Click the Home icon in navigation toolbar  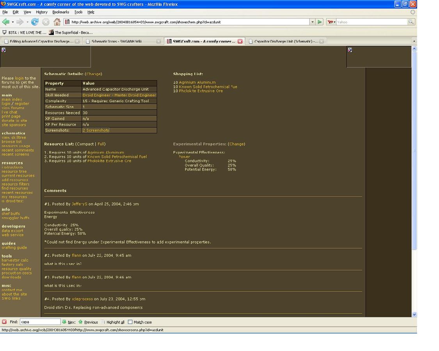coord(57,22)
